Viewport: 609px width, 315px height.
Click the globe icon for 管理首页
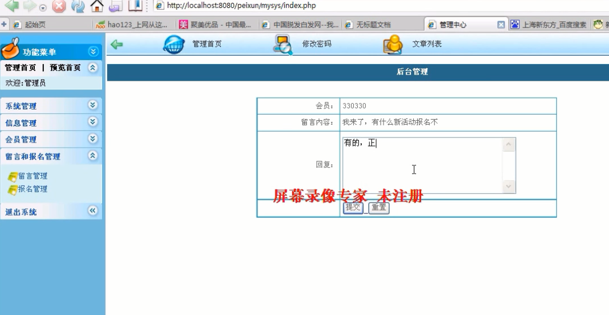(173, 44)
